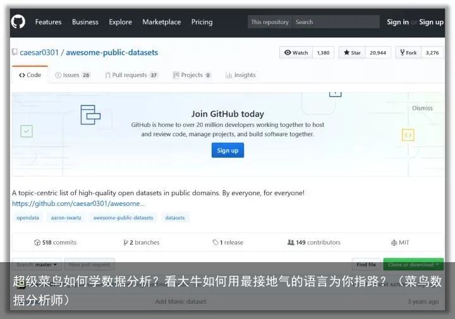Click the awesome-public-datasets topic tag
This screenshot has height=319, width=455.
(x=123, y=218)
